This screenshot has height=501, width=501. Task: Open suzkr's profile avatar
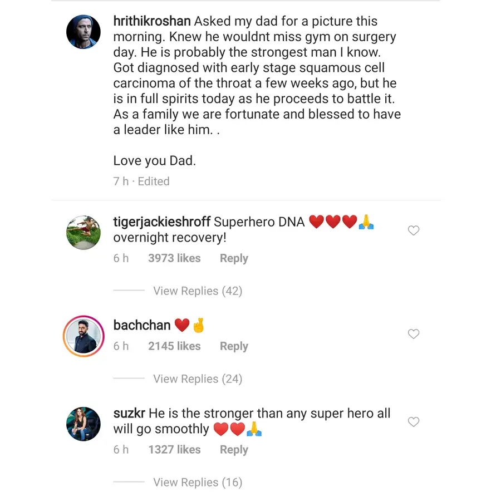click(83, 424)
